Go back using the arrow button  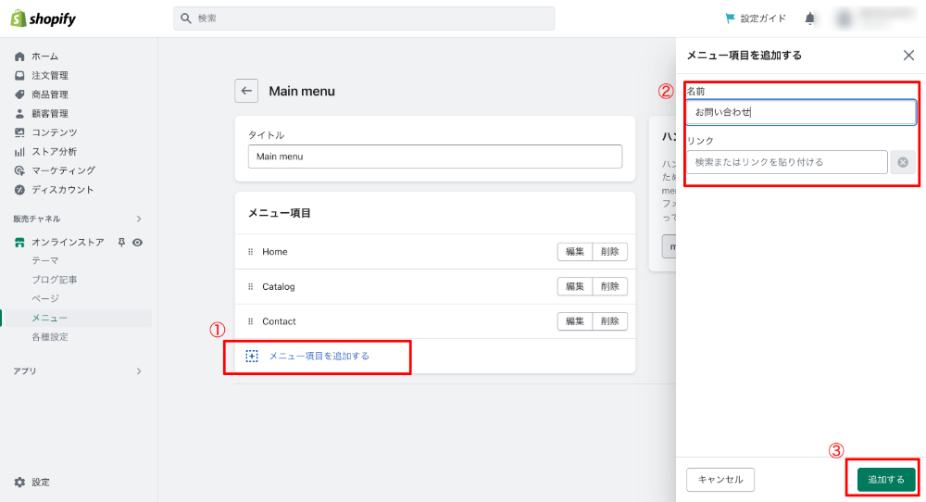click(246, 91)
